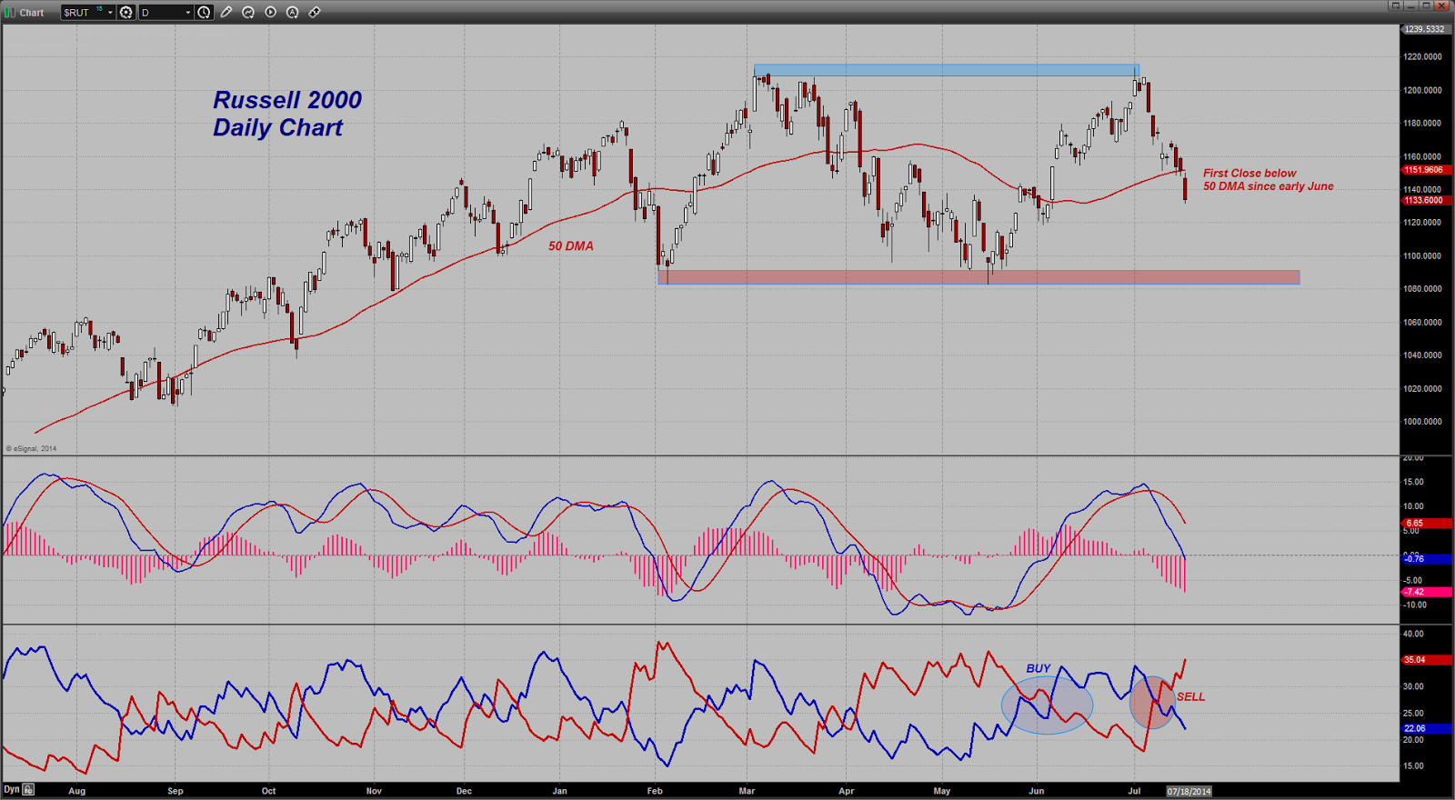The image size is (1455, 800).
Task: Click the 1133.6000 last price tag
Action: pyautogui.click(x=1425, y=201)
